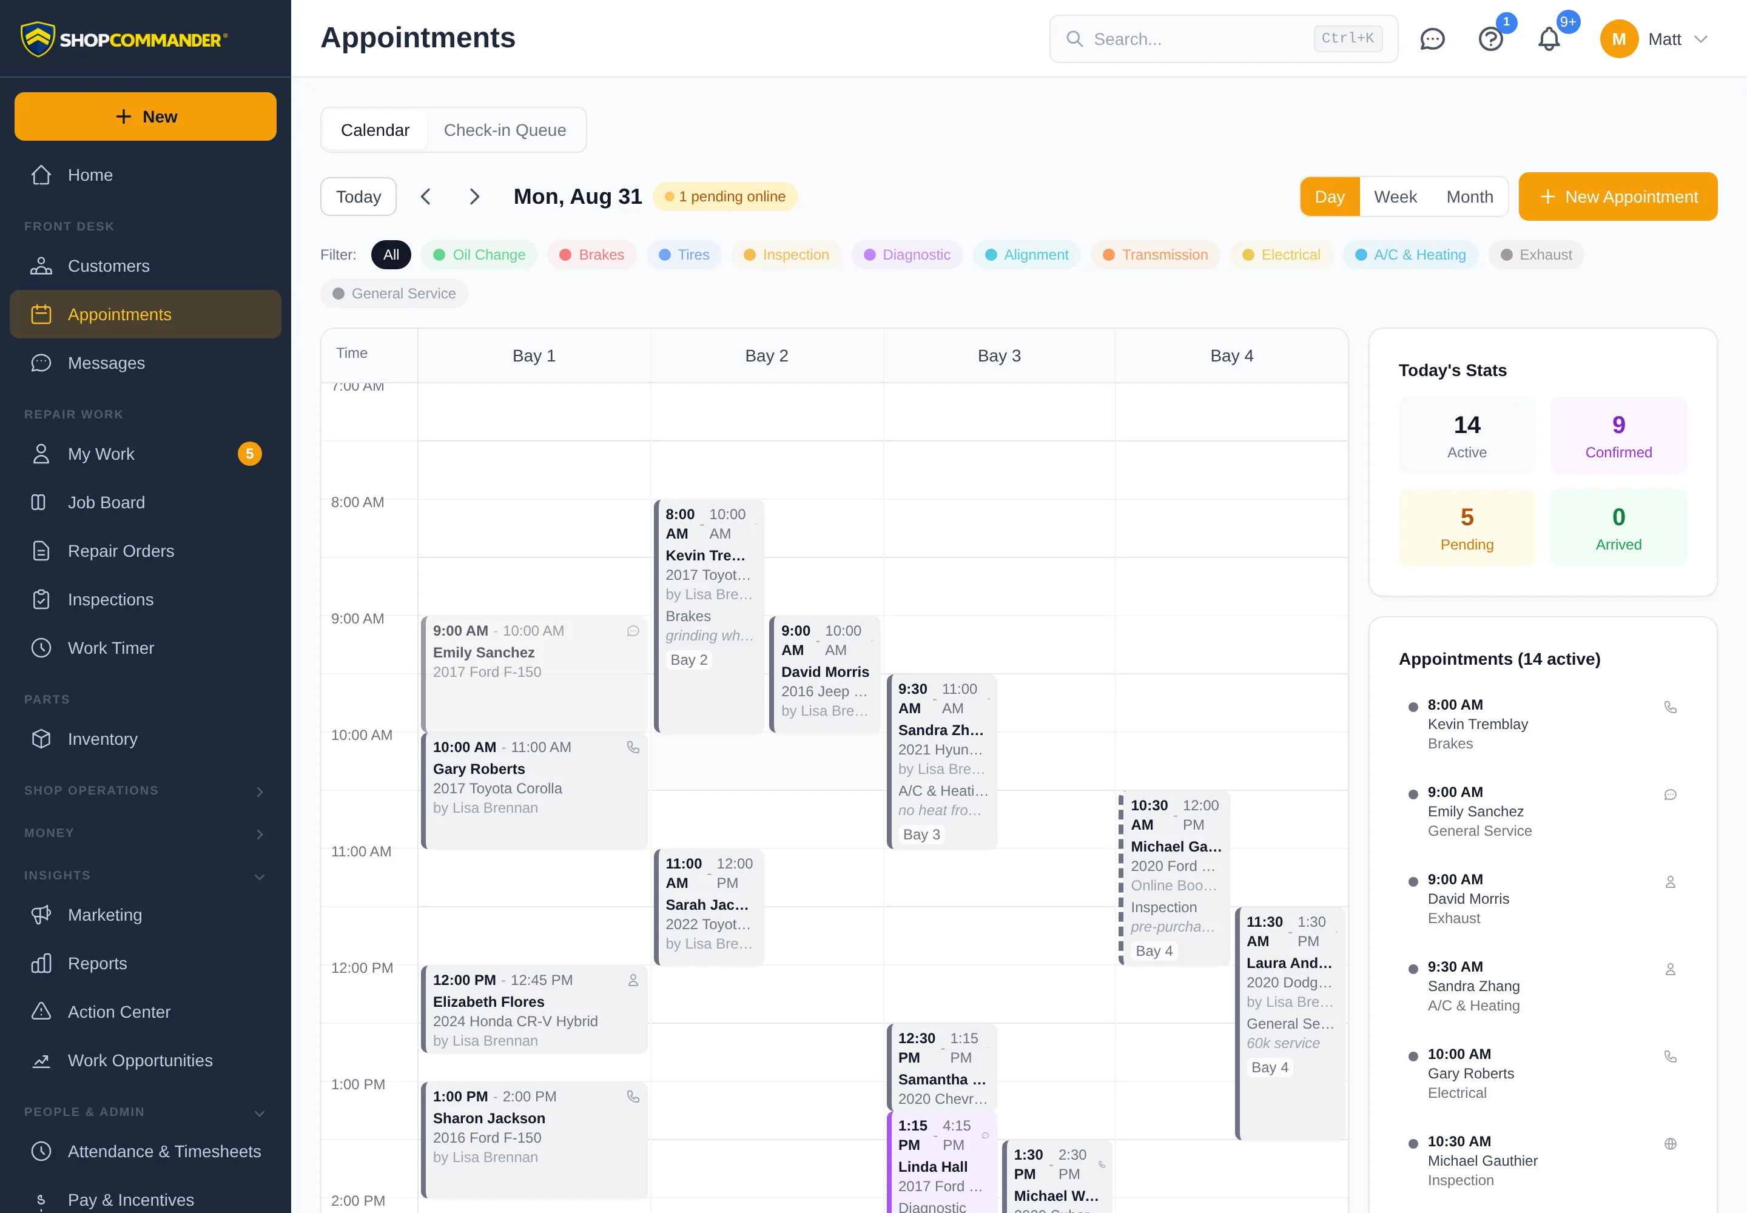Toggle the Tires filter chip
1747x1213 pixels.
click(x=684, y=255)
